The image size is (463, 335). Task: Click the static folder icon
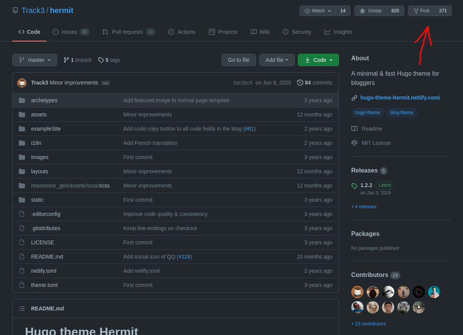22,200
